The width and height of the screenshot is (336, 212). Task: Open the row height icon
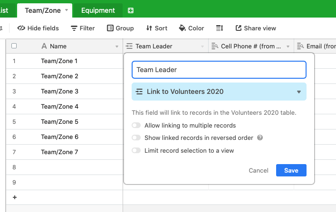click(220, 28)
